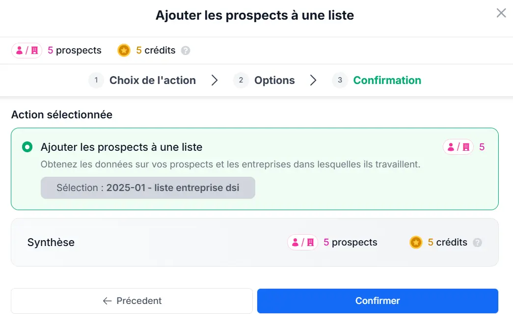
Task: Open the '2025-01 - liste entreprise dsi' selection chip
Action: click(x=147, y=188)
